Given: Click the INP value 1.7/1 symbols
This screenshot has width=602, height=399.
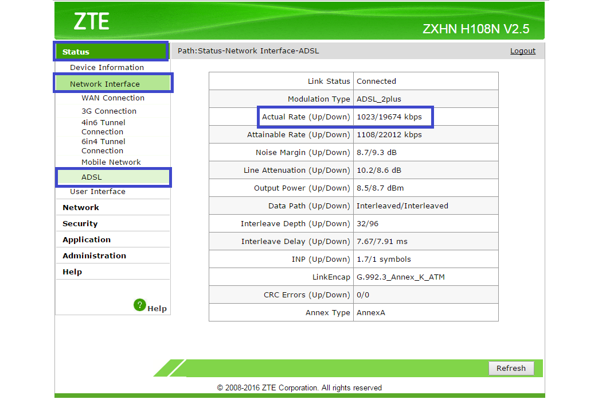Looking at the screenshot, I should (x=384, y=259).
